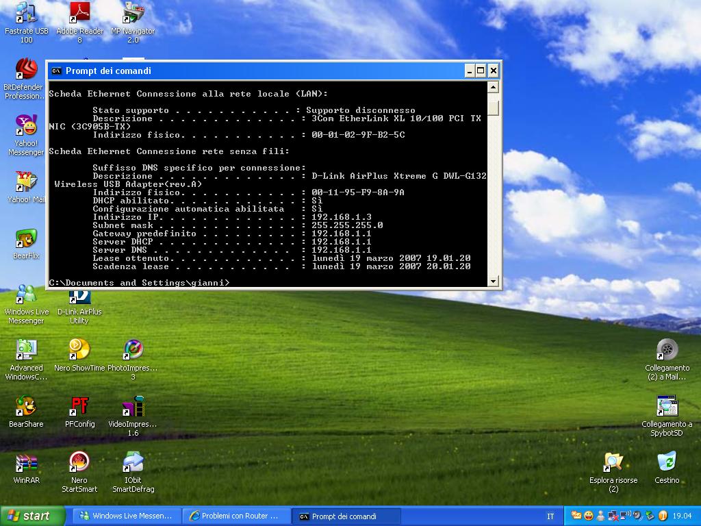This screenshot has width=701, height=526.
Task: Click the orange round tray icon beside the clock
Action: point(663,516)
